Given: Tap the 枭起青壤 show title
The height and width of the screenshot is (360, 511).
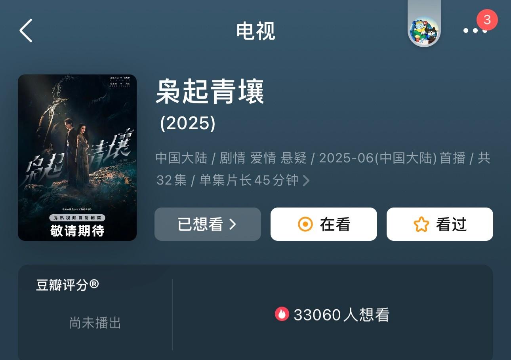Looking at the screenshot, I should (210, 91).
